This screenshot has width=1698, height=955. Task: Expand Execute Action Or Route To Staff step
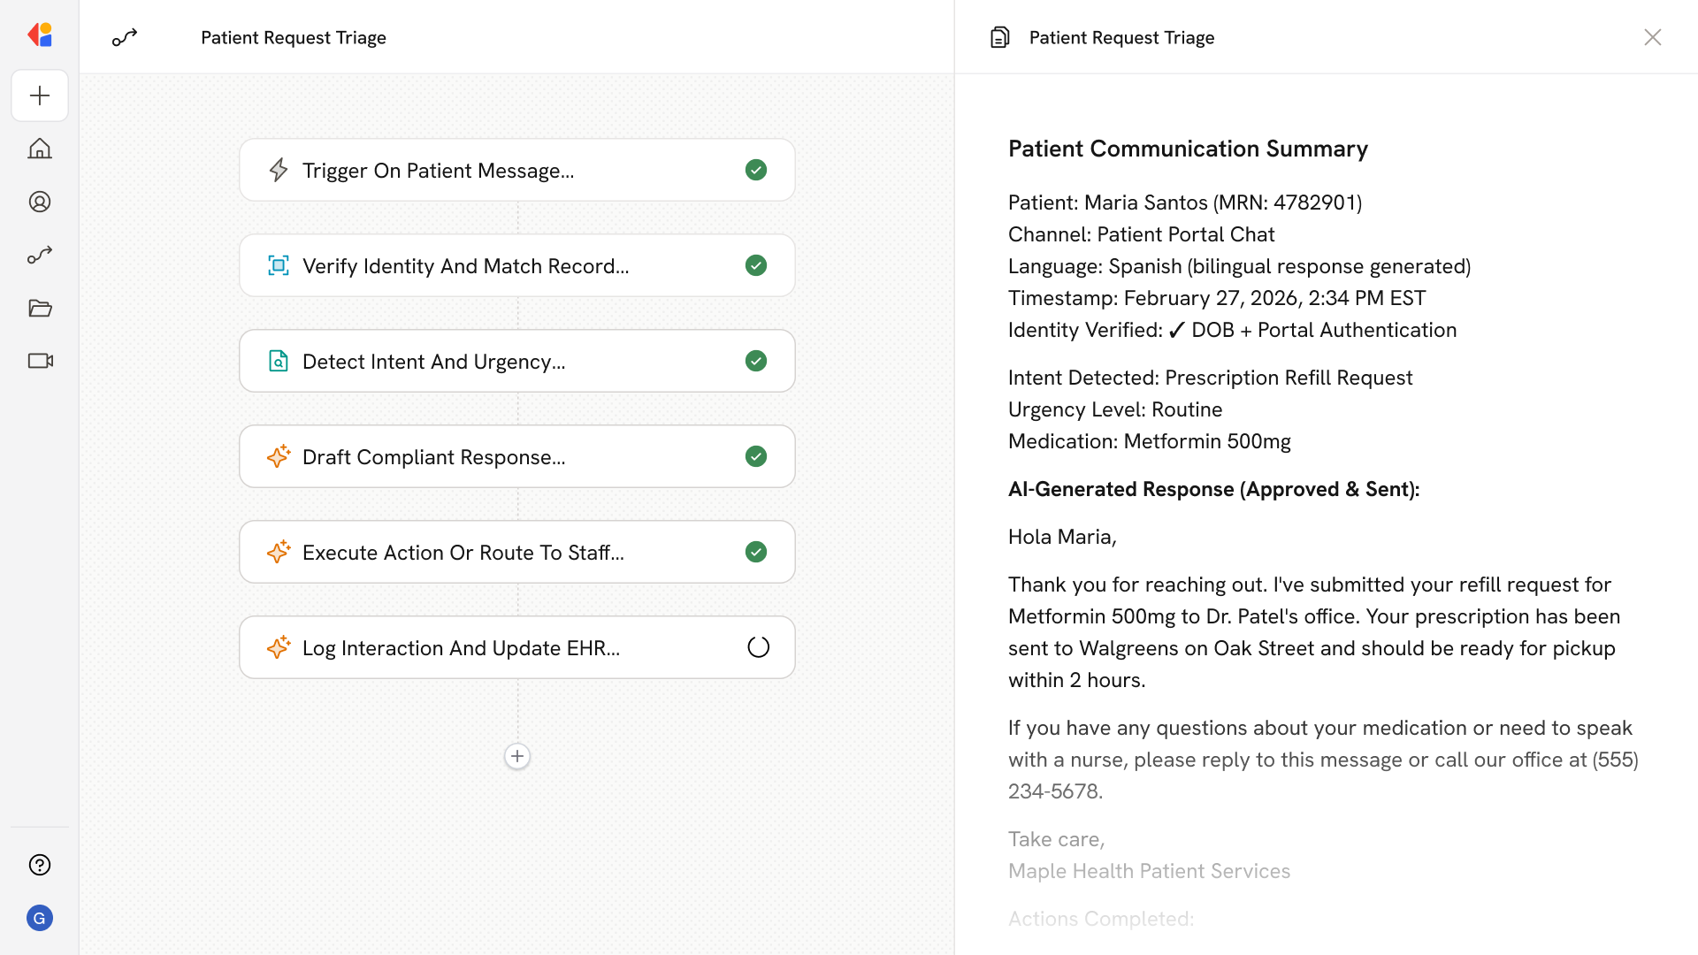click(x=463, y=552)
